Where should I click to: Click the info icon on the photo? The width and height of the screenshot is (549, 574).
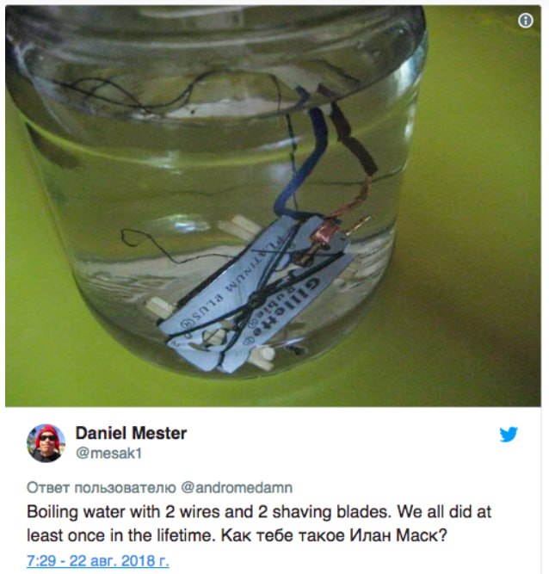click(526, 21)
